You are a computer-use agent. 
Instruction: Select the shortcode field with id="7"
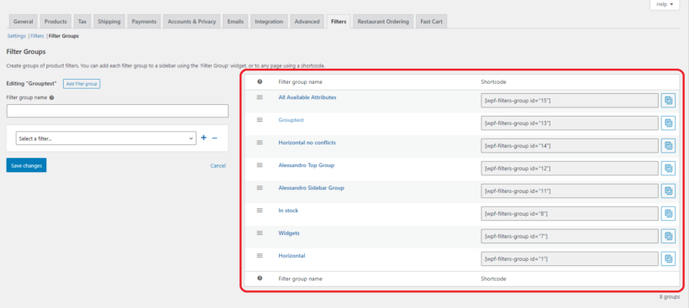pyautogui.click(x=570, y=236)
